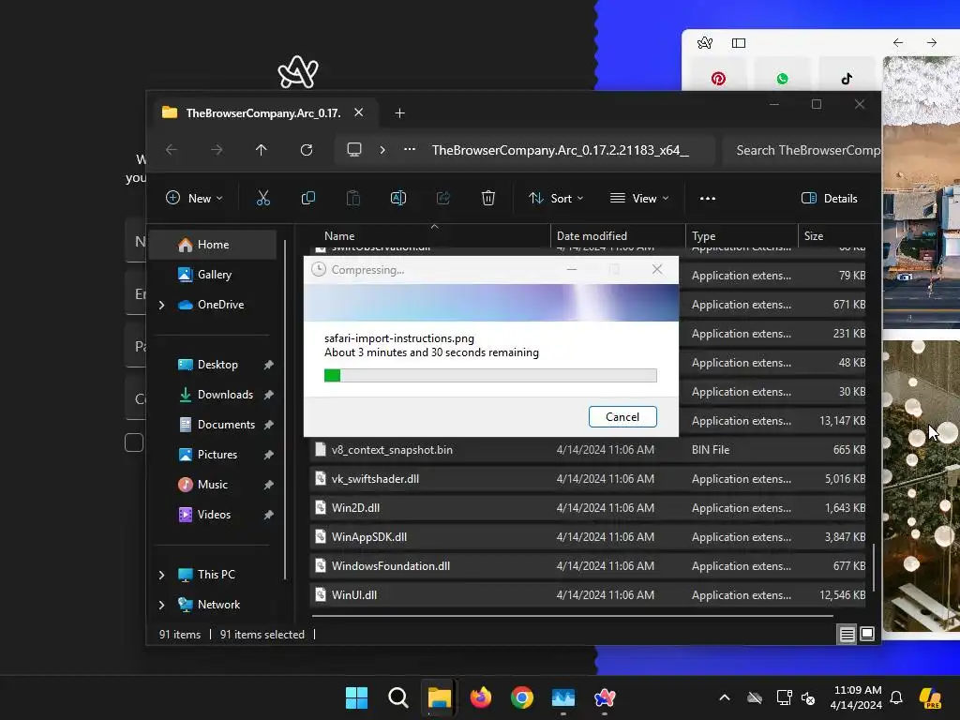Click the Paste clipboard icon

click(x=353, y=199)
